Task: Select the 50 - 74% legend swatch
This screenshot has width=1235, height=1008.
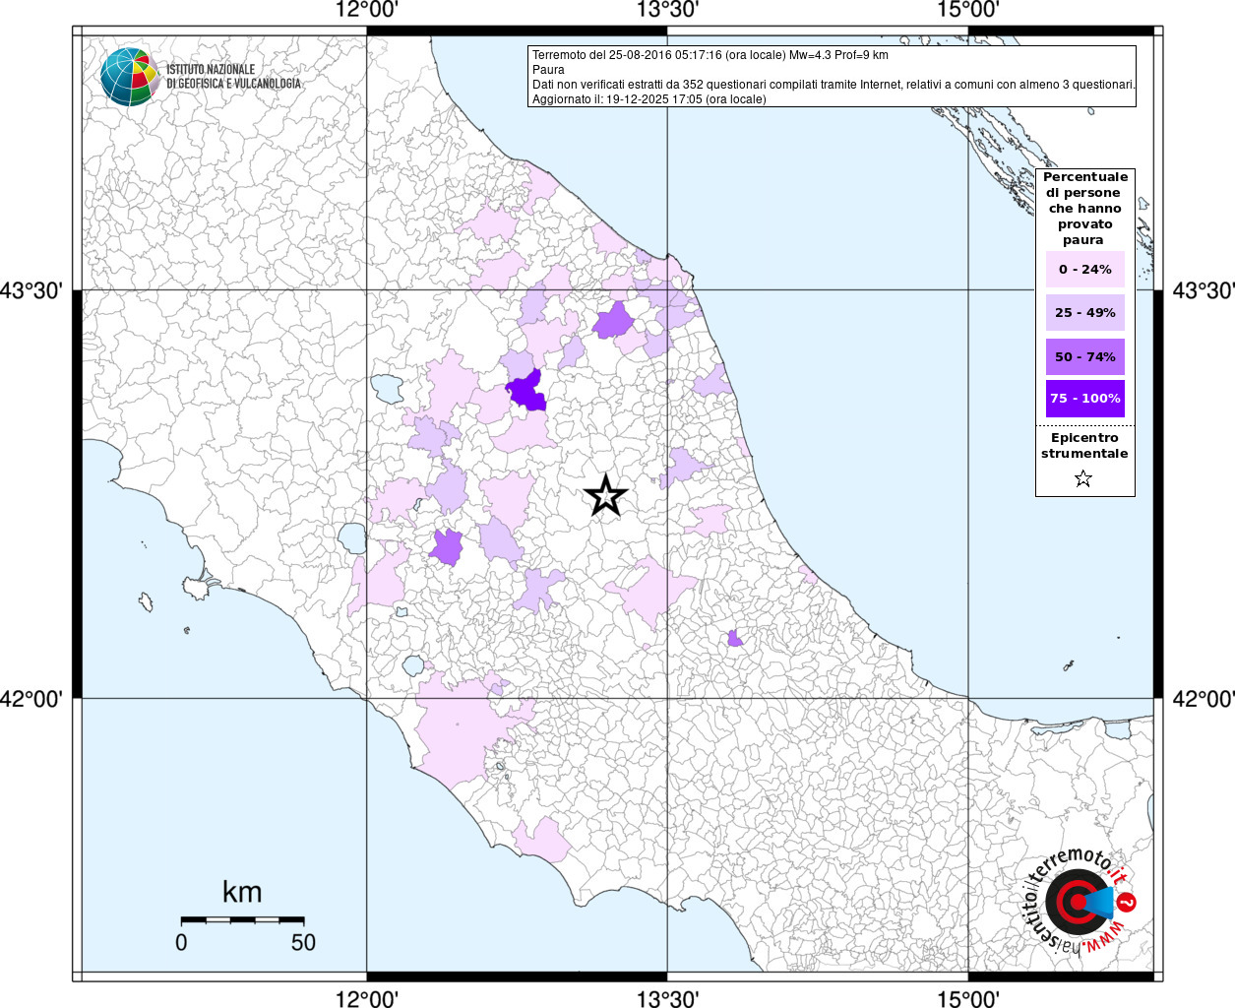Action: coord(1084,356)
